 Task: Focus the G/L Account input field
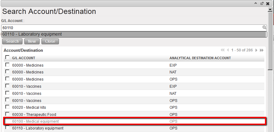coord(131,28)
